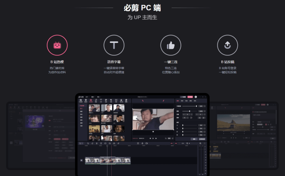The width and height of the screenshot is (285, 176).
Task: Click the undo icon on timeline toolbar
Action: [x=88, y=143]
